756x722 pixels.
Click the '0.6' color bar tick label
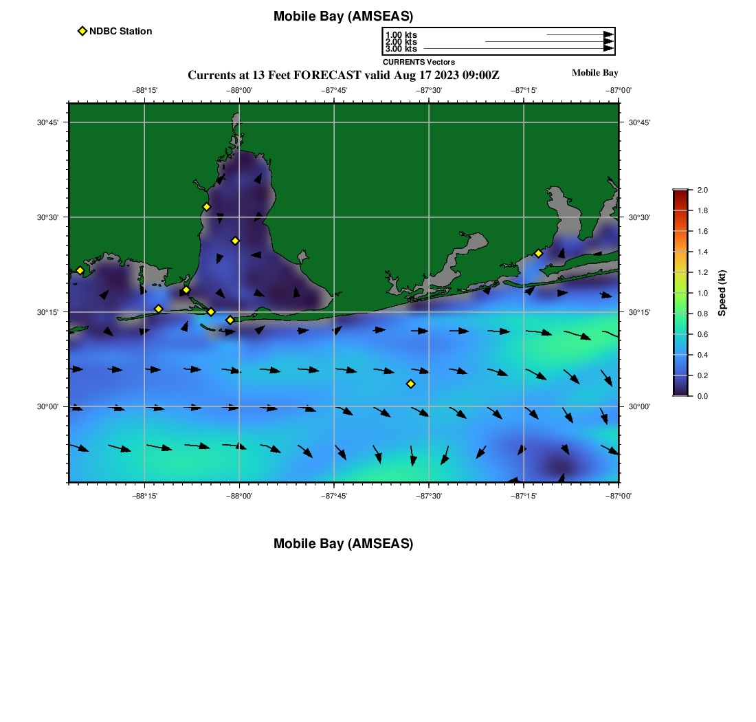[x=702, y=334]
